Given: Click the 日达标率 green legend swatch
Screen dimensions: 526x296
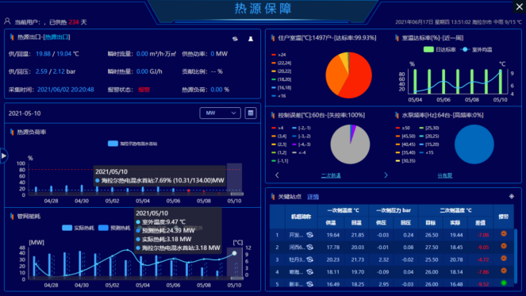Looking at the screenshot, I should pyautogui.click(x=428, y=49).
